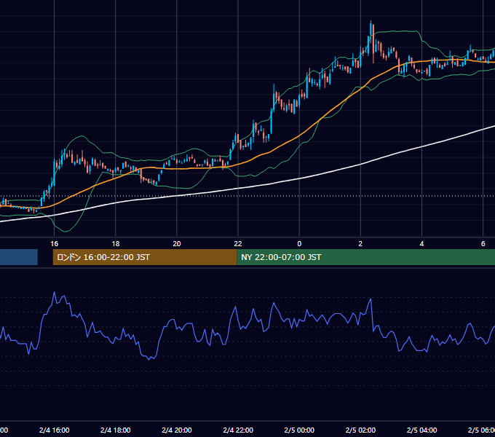Click the 2/5 00:00 time label
The height and width of the screenshot is (437, 495).
(x=299, y=430)
